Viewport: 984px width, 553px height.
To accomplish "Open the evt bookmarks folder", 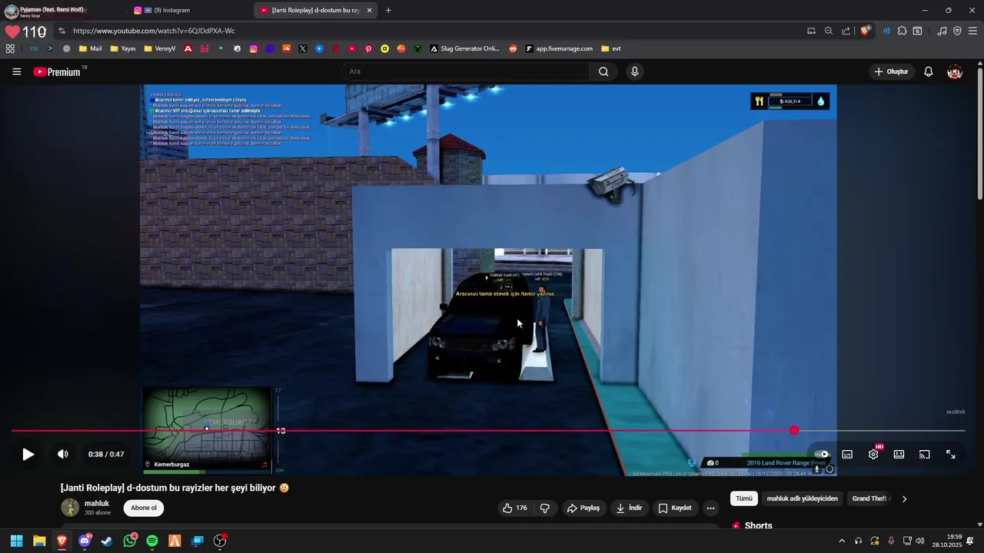I will tap(611, 48).
